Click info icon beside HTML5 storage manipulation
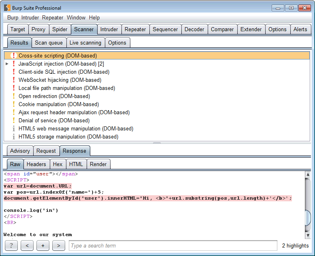The width and height of the screenshot is (315, 256). point(14,137)
